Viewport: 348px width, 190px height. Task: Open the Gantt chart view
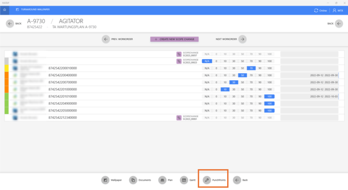point(184,180)
